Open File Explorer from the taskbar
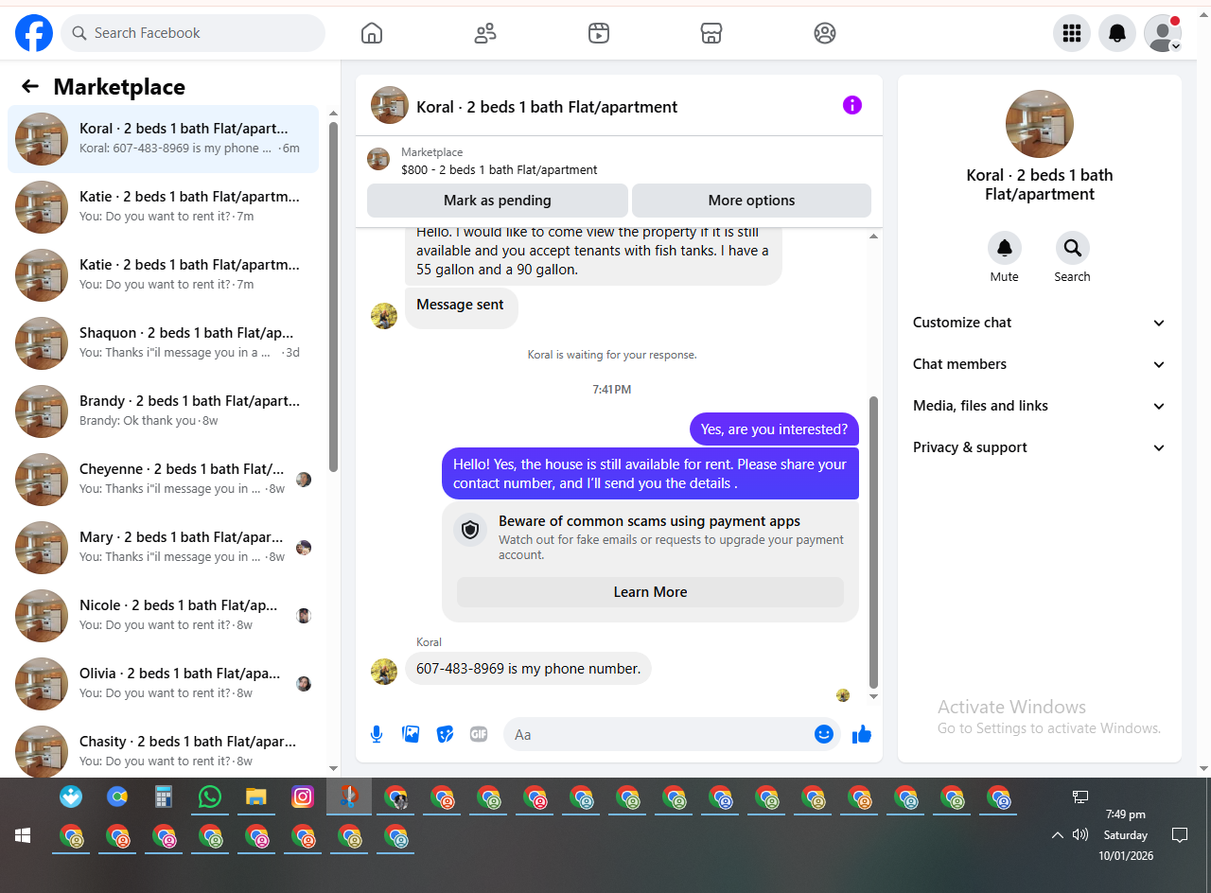 point(255,797)
